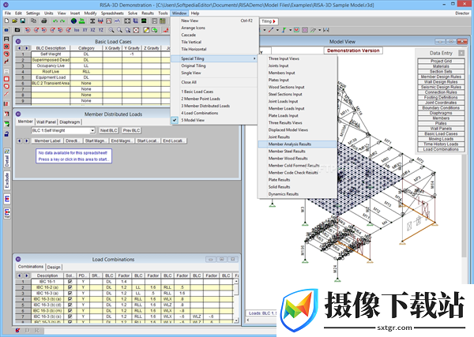Viewport: 474px width, 337px height.
Task: Toggle the Solve checkbox in Load Combinations row 4
Action: click(70, 299)
